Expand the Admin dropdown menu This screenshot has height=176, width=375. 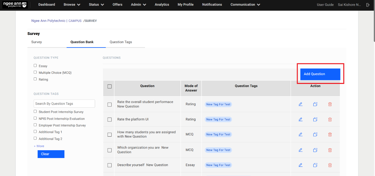(138, 5)
